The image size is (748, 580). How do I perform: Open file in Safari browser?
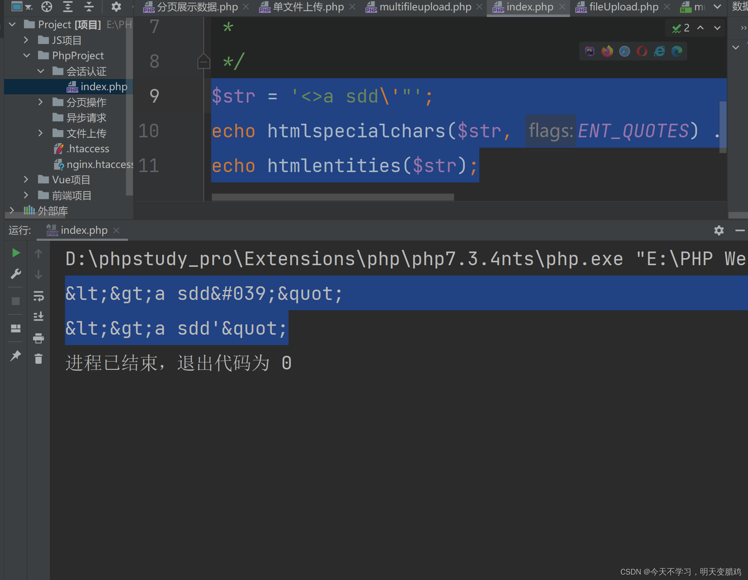[x=625, y=51]
